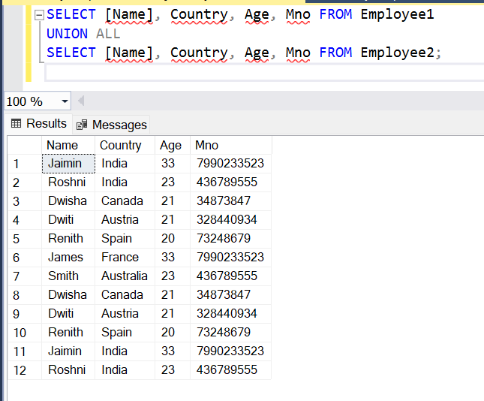Place cursor on UNION ALL keyword line
Viewport: 484px width, 401px height.
point(83,34)
